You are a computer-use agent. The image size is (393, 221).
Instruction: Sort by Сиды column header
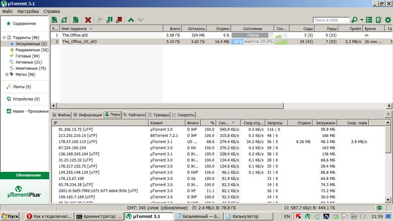[x=302, y=29]
